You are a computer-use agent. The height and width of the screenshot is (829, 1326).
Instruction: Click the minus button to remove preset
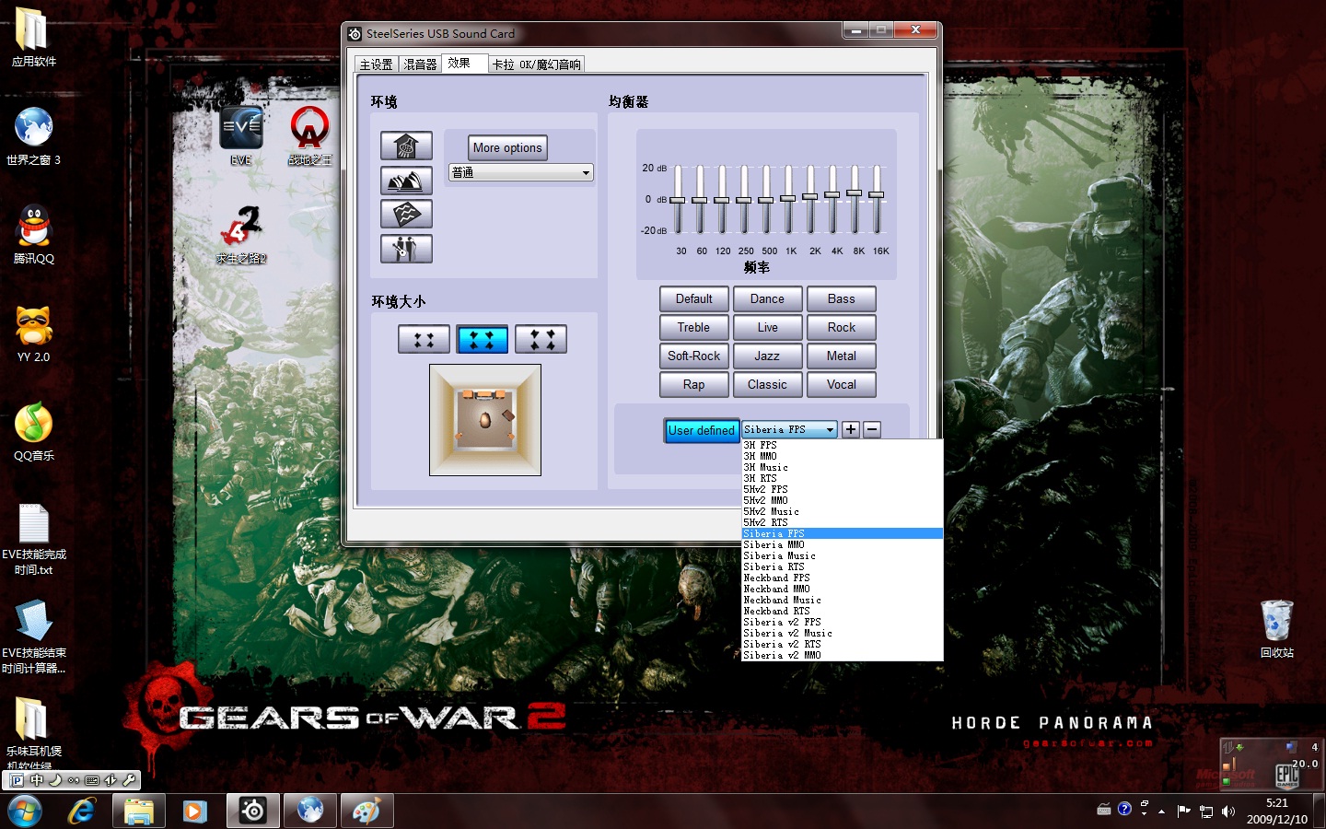point(872,429)
